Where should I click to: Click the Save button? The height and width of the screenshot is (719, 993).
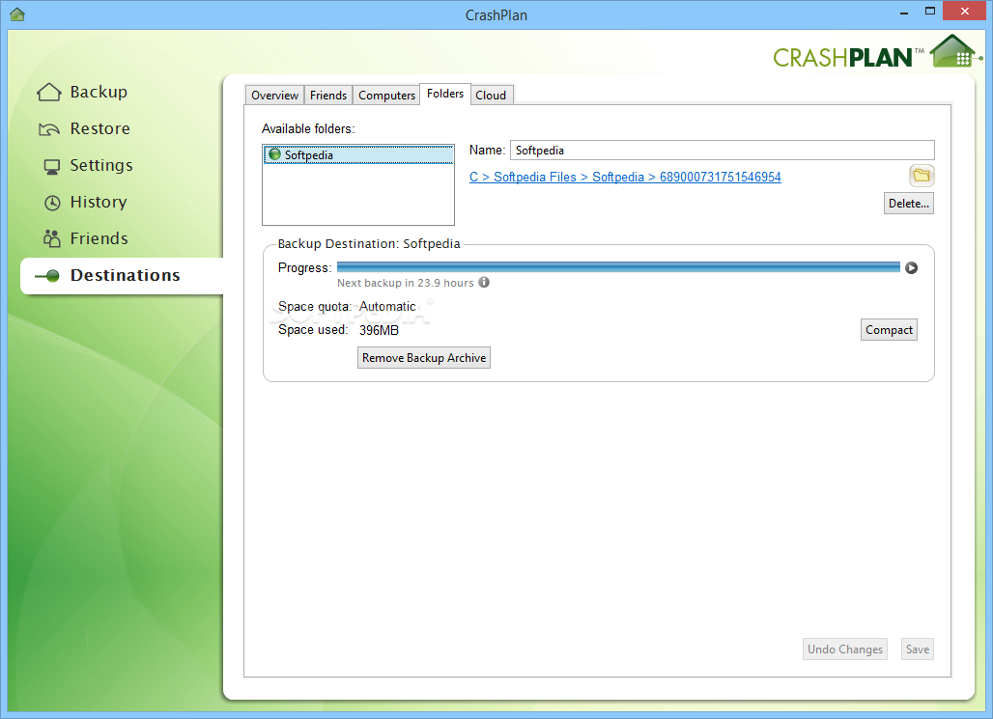pos(917,650)
